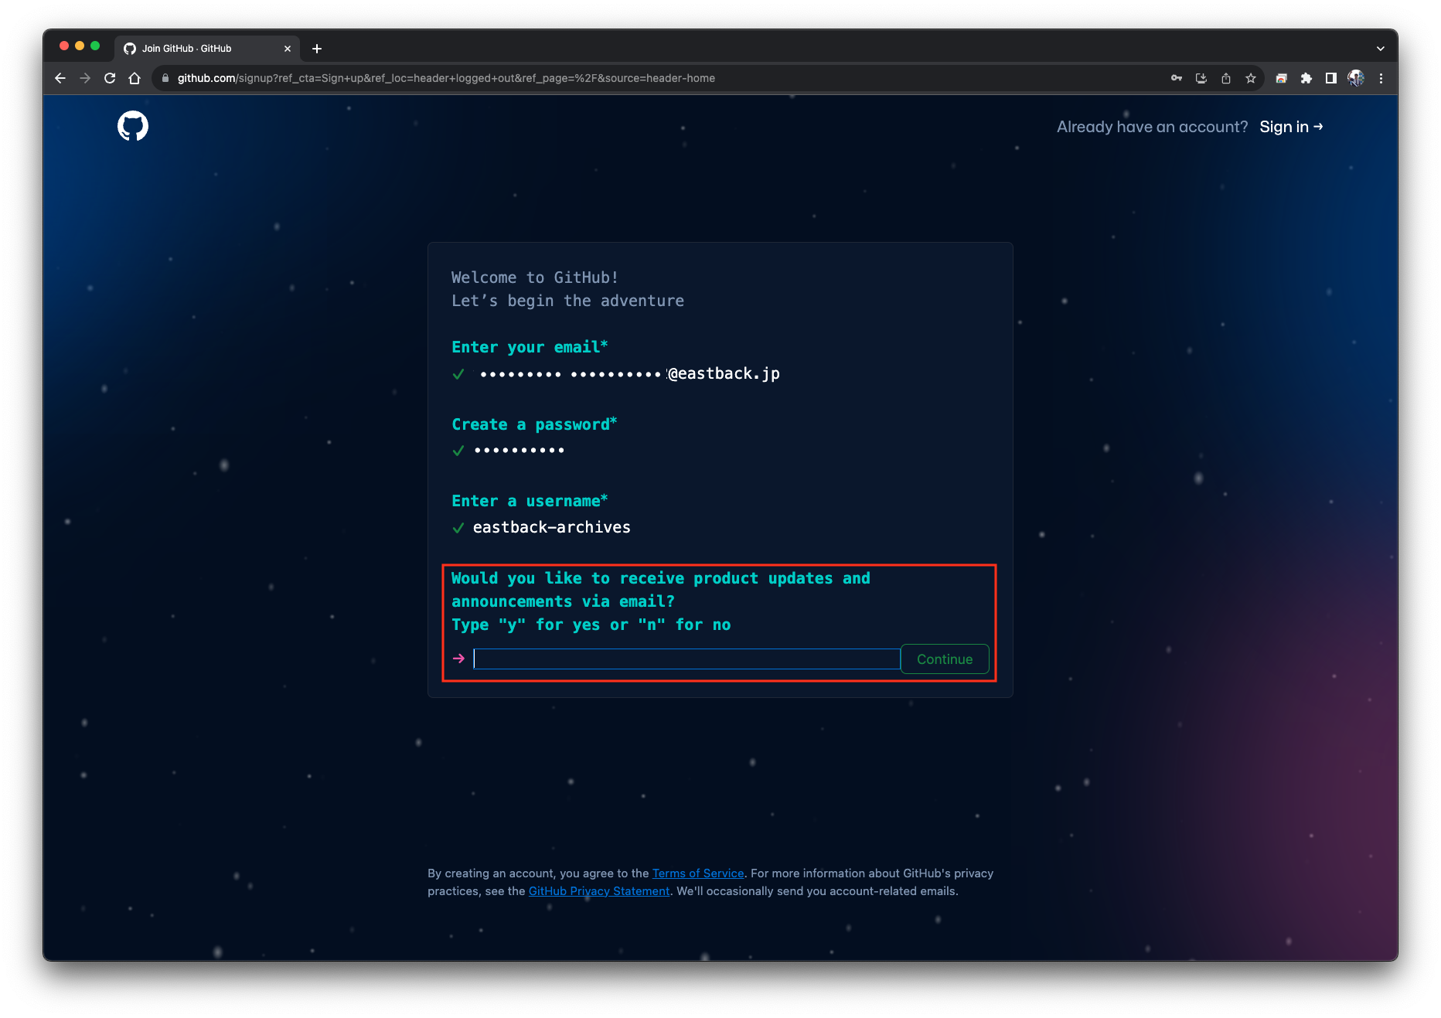
Task: Select the Join GitHub tab
Action: point(206,49)
